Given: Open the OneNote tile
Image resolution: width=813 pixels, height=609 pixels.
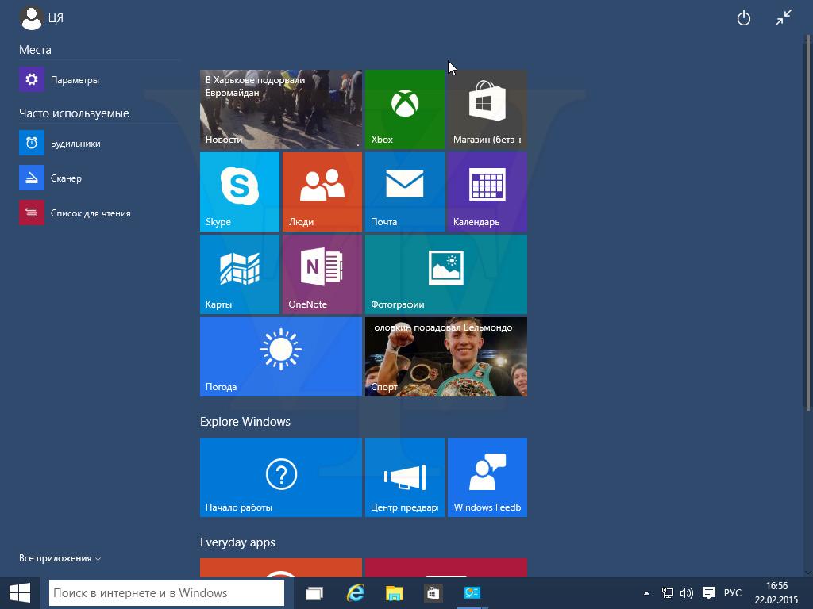Looking at the screenshot, I should [x=322, y=274].
